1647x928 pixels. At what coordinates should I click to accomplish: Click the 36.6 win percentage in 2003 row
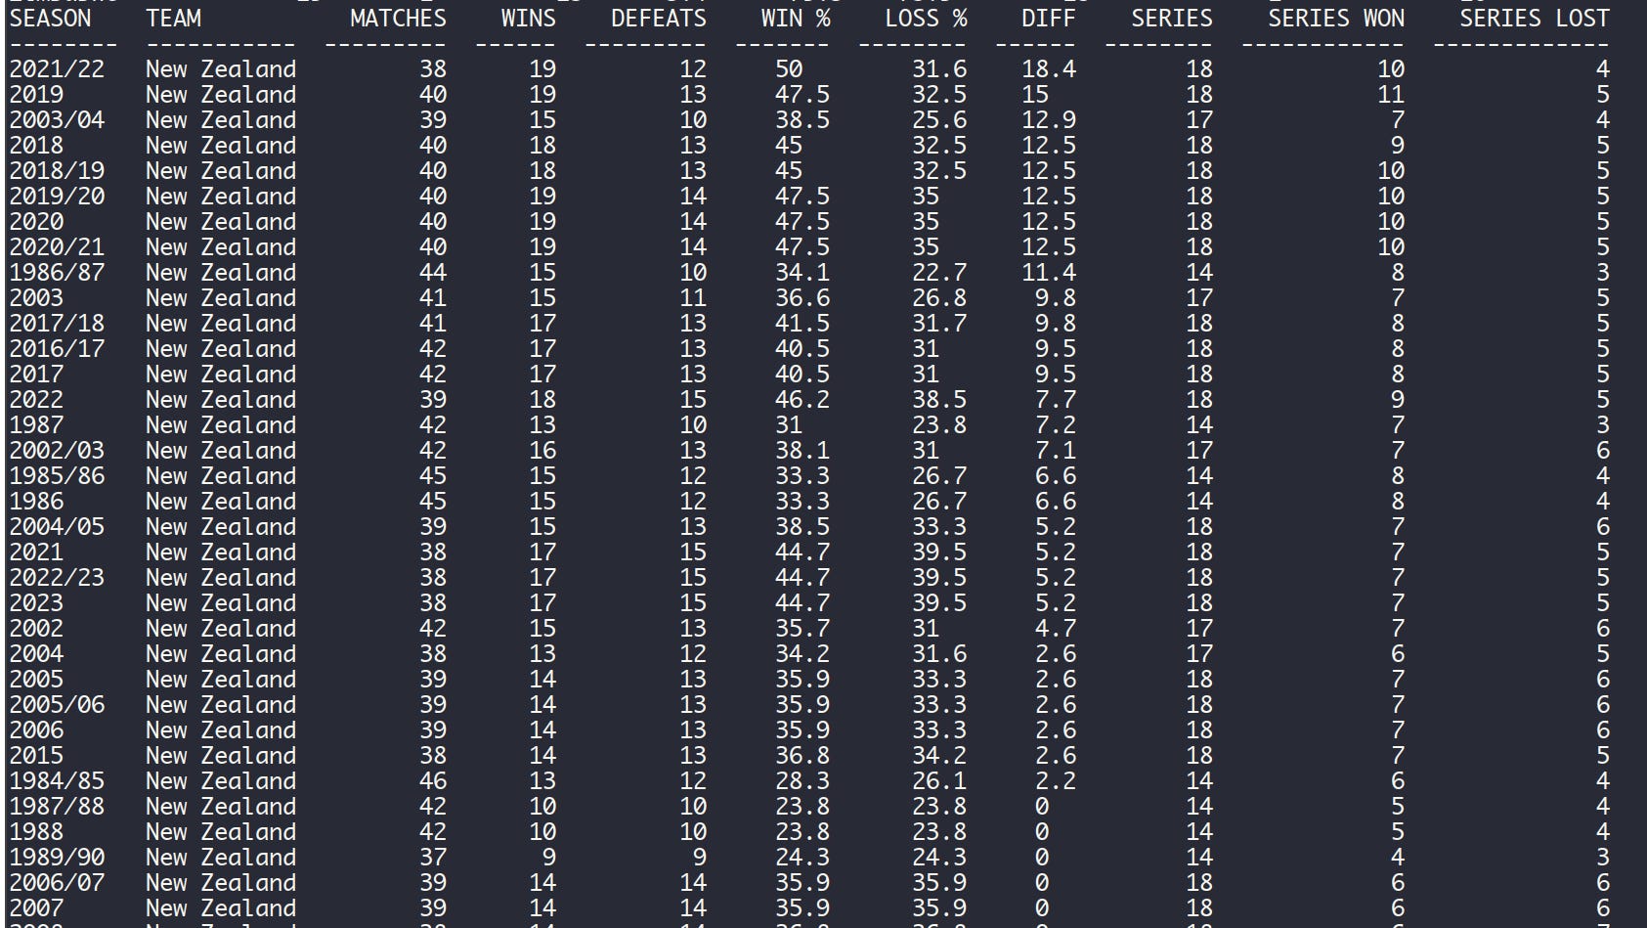(x=802, y=298)
